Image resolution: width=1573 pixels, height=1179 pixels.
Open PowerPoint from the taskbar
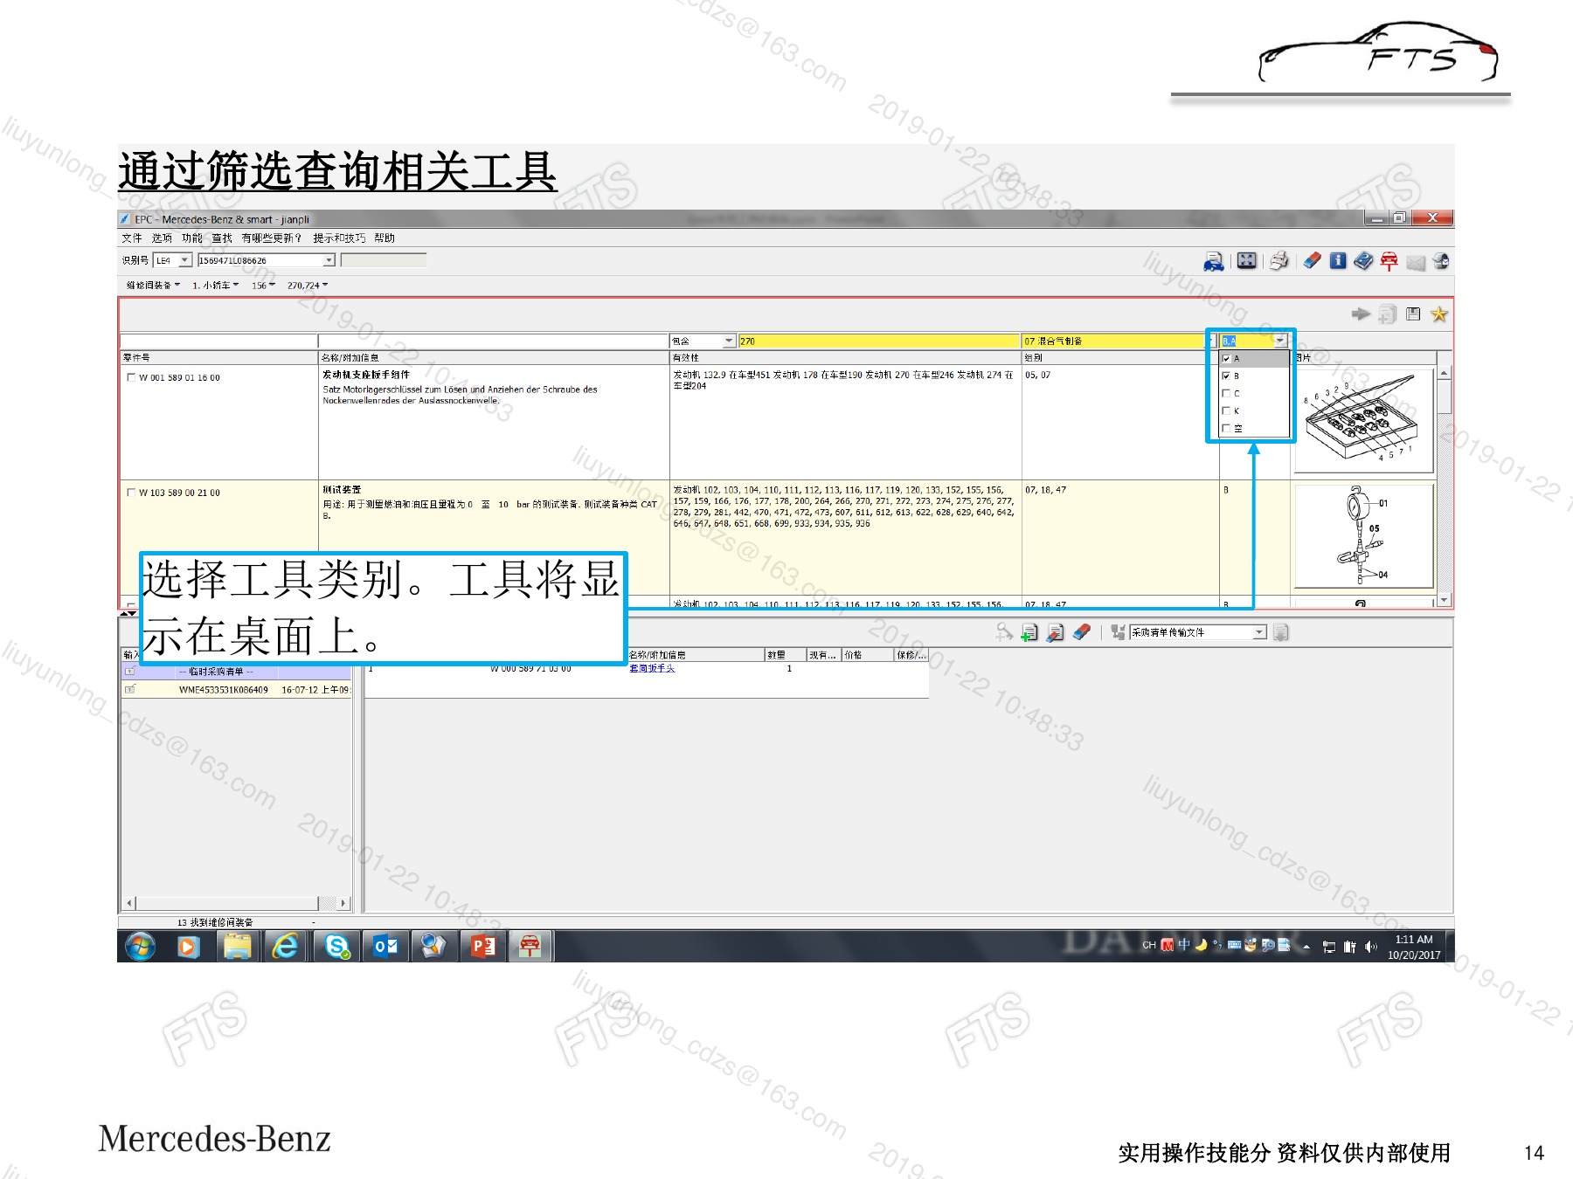[483, 946]
